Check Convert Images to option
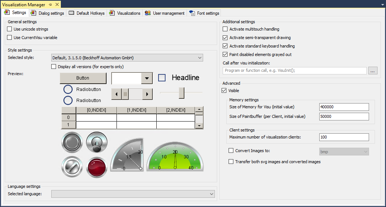Image resolution: width=386 pixels, height=207 pixels. click(x=231, y=150)
